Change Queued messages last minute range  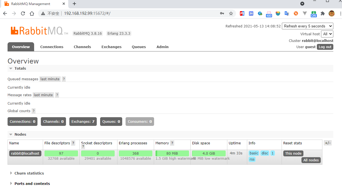coord(50,79)
